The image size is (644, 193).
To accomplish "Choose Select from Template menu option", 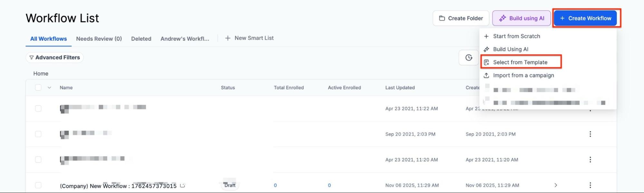I will click(x=520, y=62).
